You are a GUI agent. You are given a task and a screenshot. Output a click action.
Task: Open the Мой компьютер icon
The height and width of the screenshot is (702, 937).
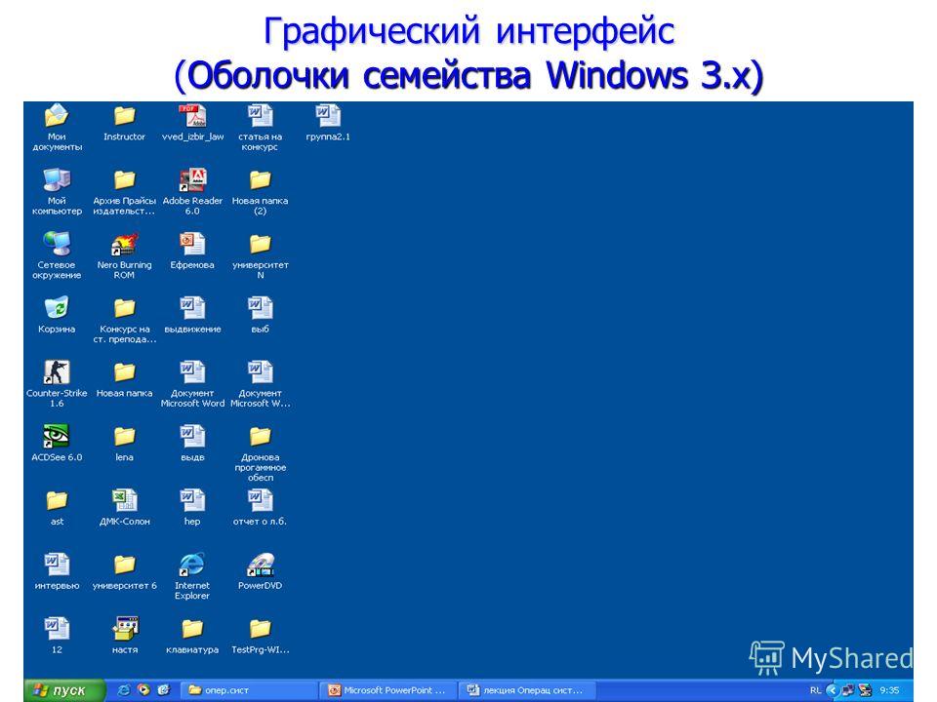click(x=57, y=179)
